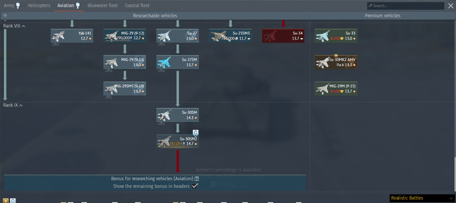Click the vehicle search field
Screen dimensions: 456x203
[x=406, y=6]
